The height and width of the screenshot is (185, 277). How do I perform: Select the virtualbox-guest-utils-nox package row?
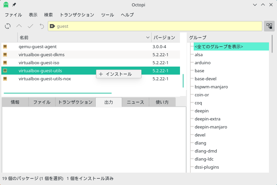pyautogui.click(x=91, y=79)
